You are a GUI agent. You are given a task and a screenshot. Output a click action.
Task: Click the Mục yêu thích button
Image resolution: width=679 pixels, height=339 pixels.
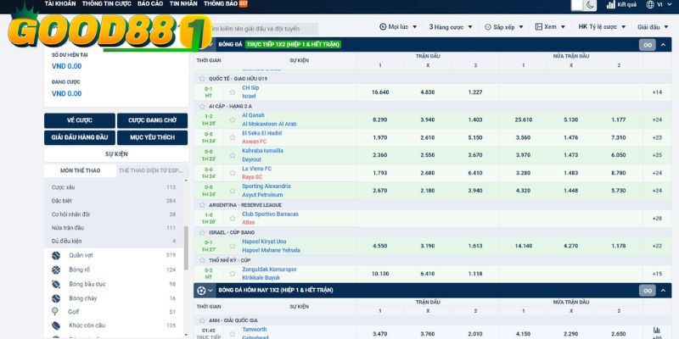click(x=153, y=136)
